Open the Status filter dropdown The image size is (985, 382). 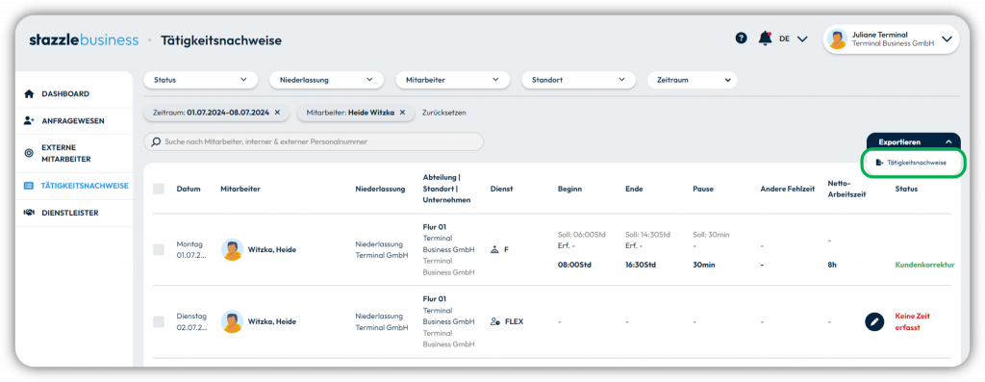[x=201, y=80]
